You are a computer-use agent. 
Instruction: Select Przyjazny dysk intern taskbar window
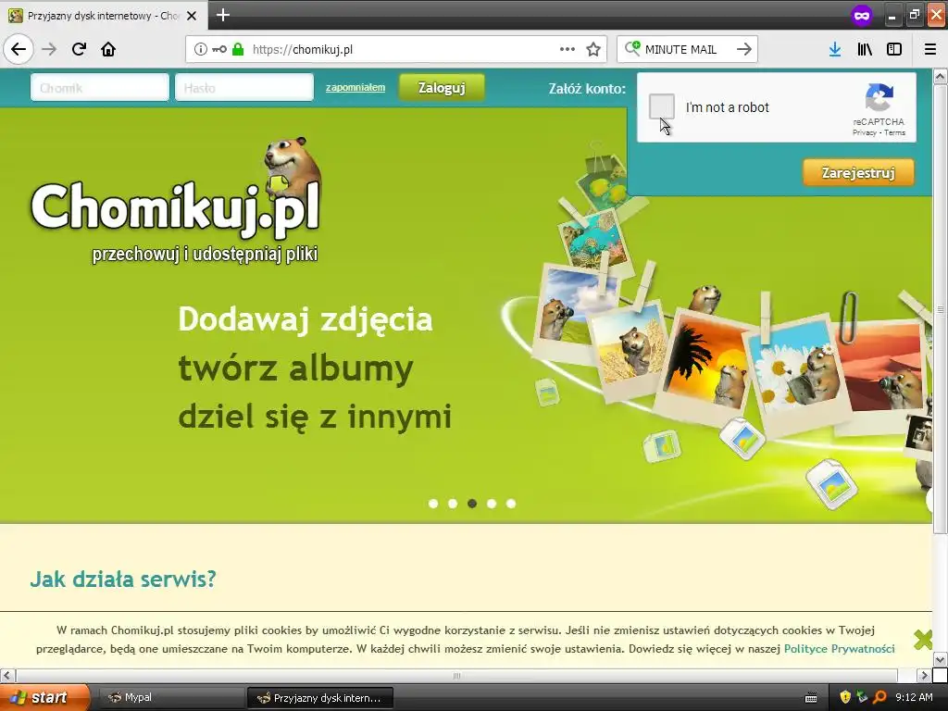pyautogui.click(x=320, y=698)
